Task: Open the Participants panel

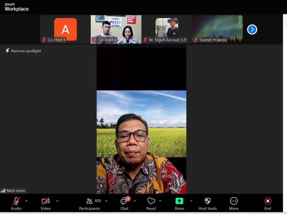Action: pyautogui.click(x=89, y=201)
